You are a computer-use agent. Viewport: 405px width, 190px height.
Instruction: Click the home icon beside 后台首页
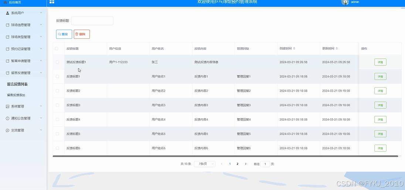(5, 2)
